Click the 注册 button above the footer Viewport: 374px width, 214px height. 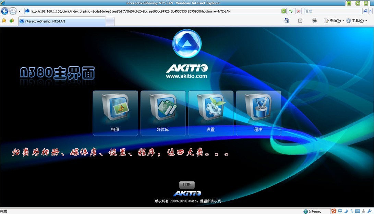click(x=187, y=185)
